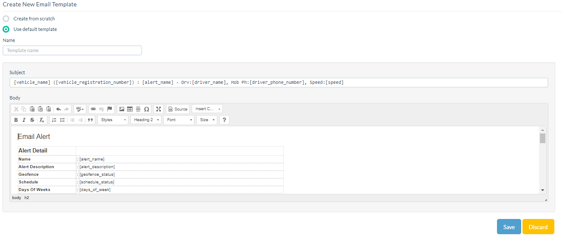This screenshot has height=252, width=562.
Task: Open the Size dropdown
Action: [x=207, y=120]
